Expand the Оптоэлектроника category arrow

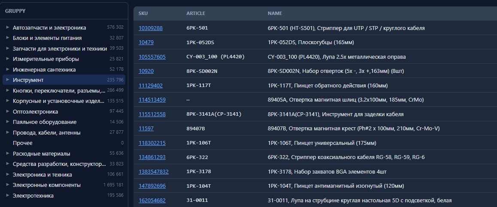(x=8, y=111)
